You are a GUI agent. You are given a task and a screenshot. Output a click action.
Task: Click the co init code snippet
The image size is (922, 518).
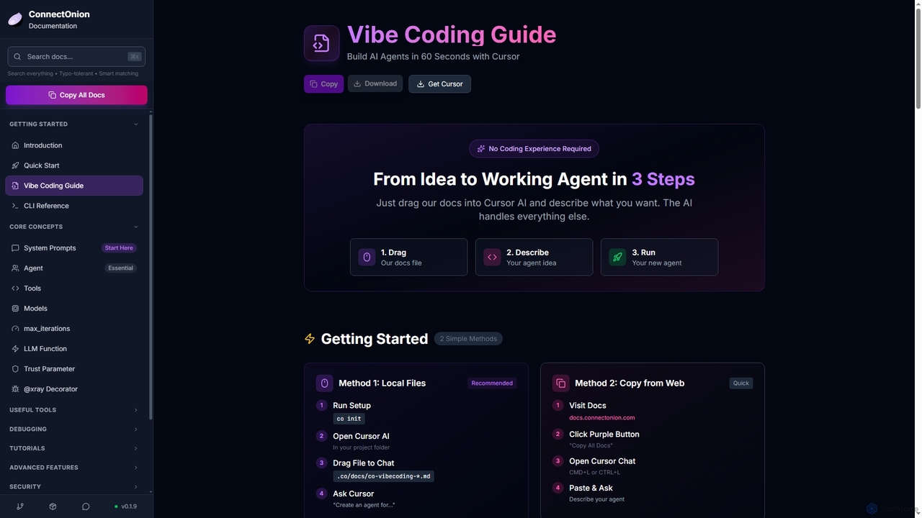(349, 419)
